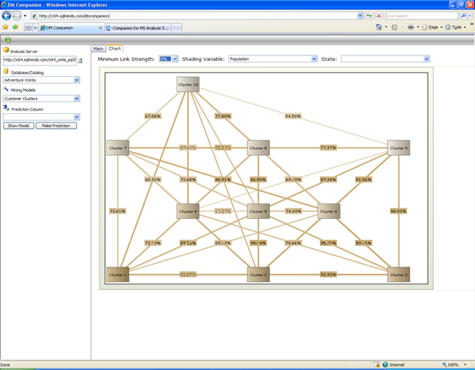Expand the tab list dropdown arrow

click(x=35, y=28)
